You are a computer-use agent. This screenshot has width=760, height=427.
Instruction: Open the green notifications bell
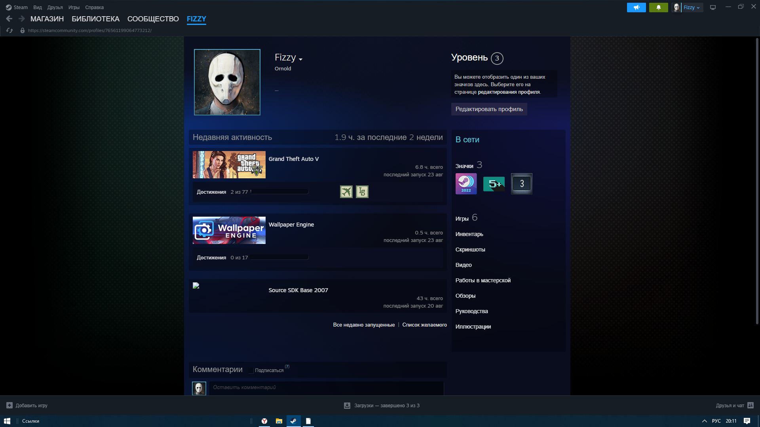(658, 8)
